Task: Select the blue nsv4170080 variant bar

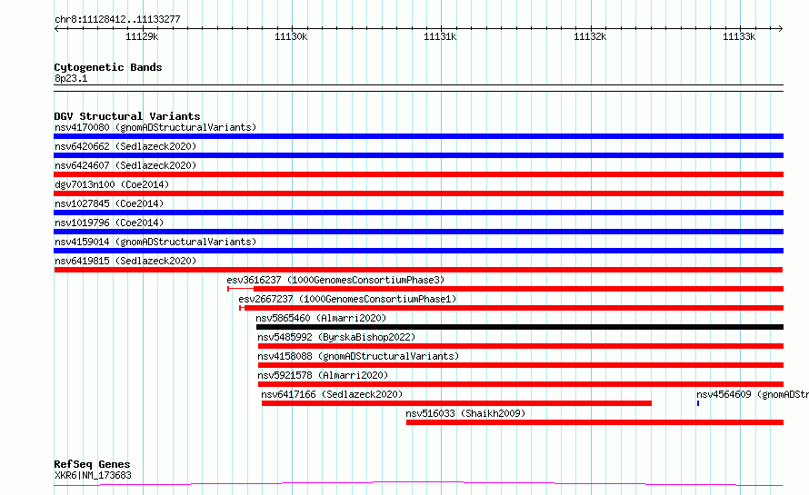Action: (x=418, y=136)
